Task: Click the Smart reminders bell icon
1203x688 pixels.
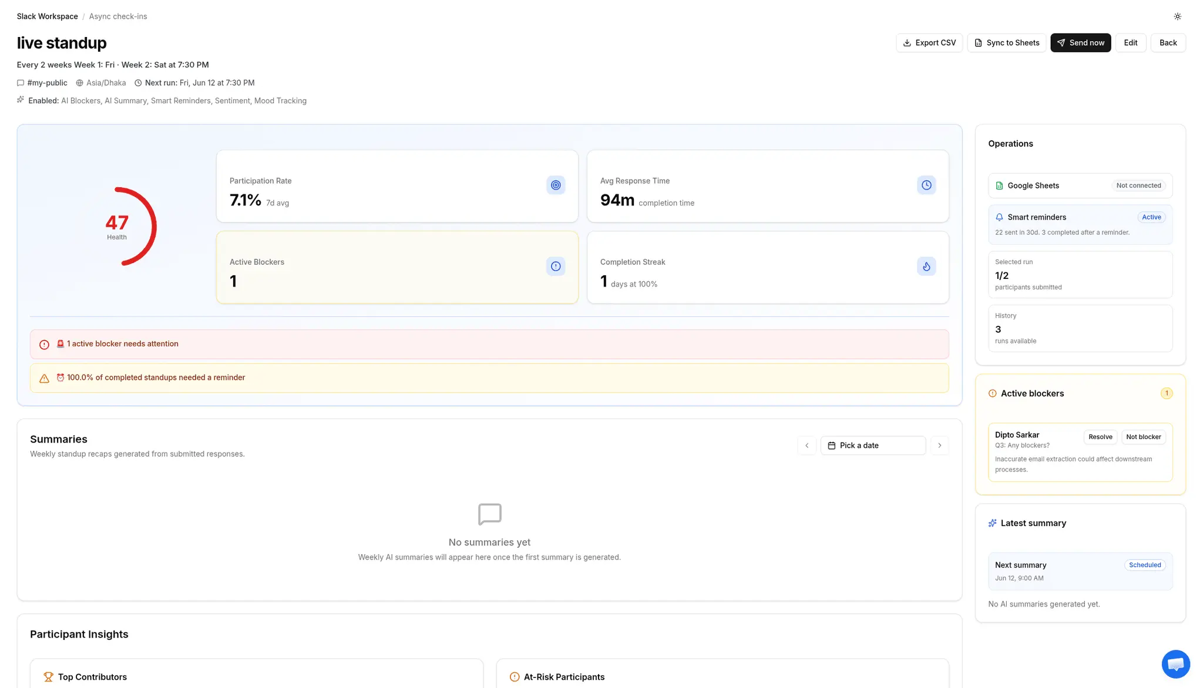Action: tap(999, 217)
